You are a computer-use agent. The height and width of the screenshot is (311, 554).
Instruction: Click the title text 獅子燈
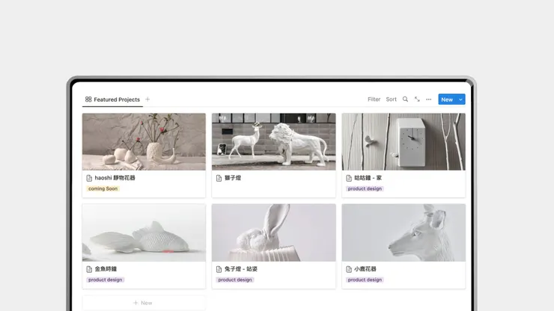coord(233,178)
